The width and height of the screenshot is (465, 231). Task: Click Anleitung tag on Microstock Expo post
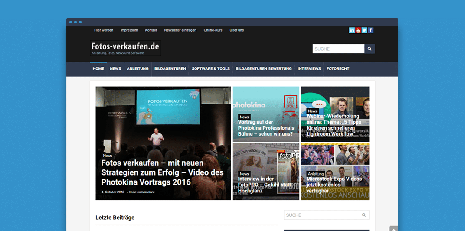[x=315, y=174]
